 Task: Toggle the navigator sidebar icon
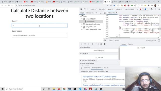[x=105, y=13]
